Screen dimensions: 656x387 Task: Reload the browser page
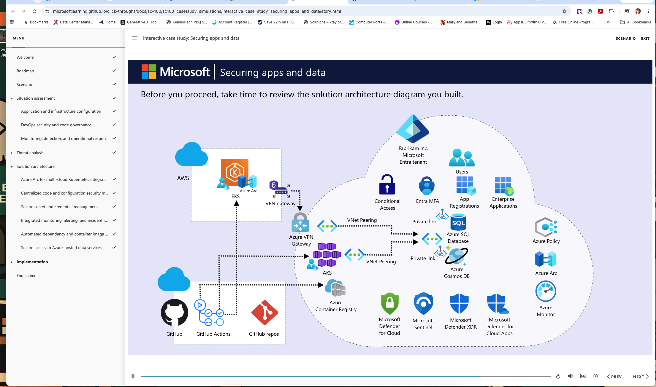(34, 11)
